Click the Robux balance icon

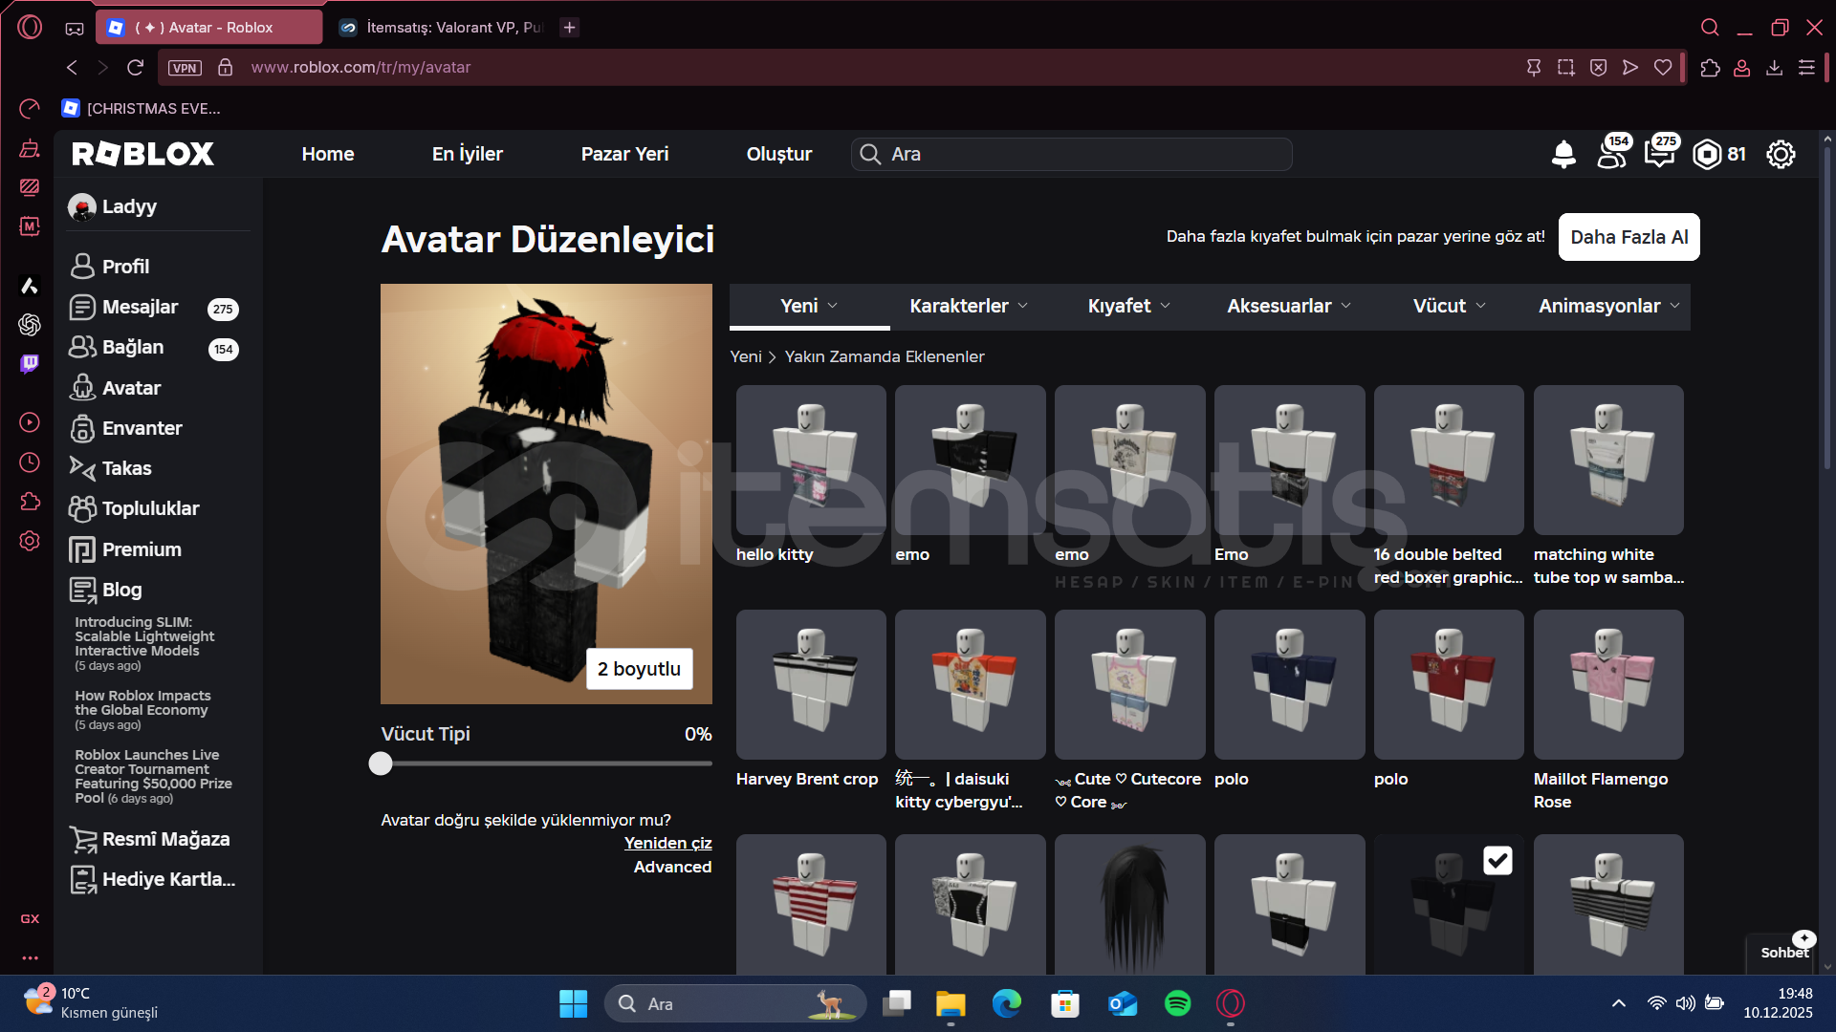(x=1707, y=154)
